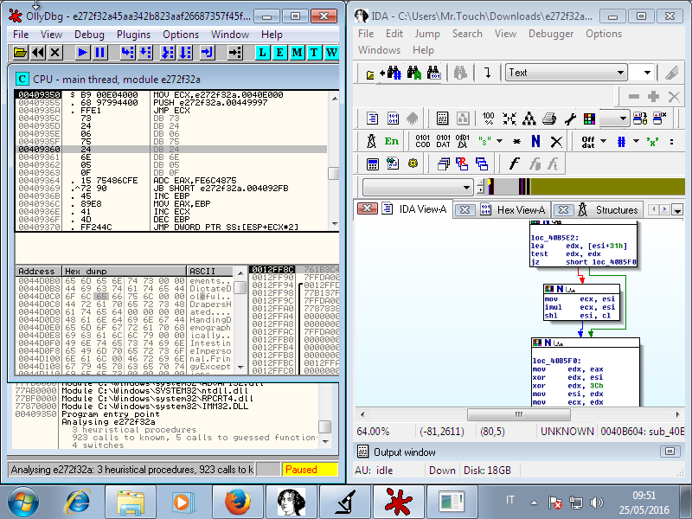Click the Windows Start button
Viewport: 692px width, 519px height.
23,502
